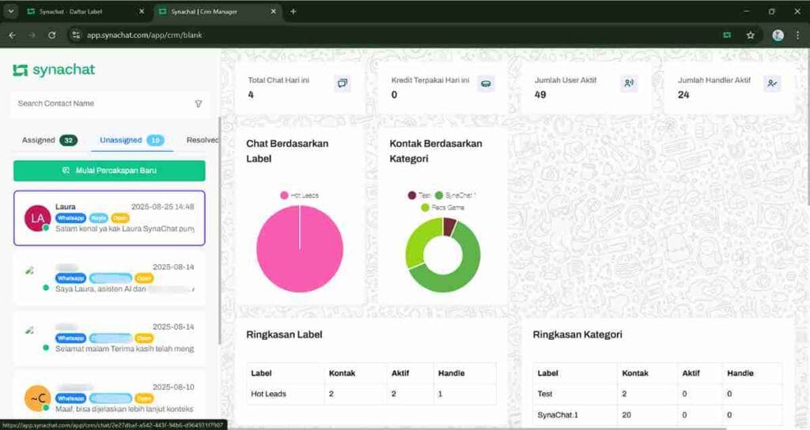The height and width of the screenshot is (430, 810).
Task: Open a new browser tab
Action: [x=293, y=11]
